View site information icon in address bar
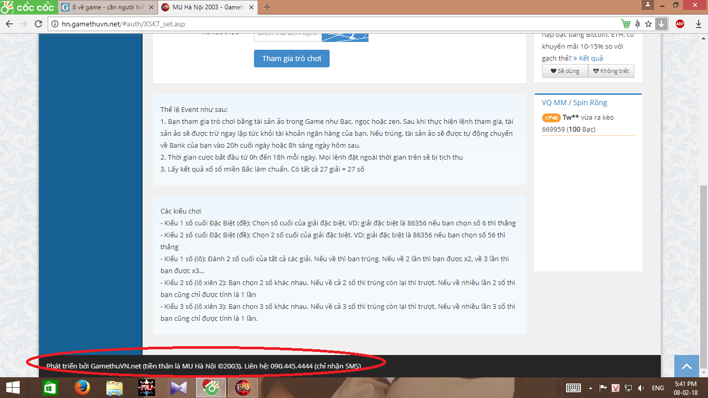Screen dimensions: 708x398 point(55,24)
